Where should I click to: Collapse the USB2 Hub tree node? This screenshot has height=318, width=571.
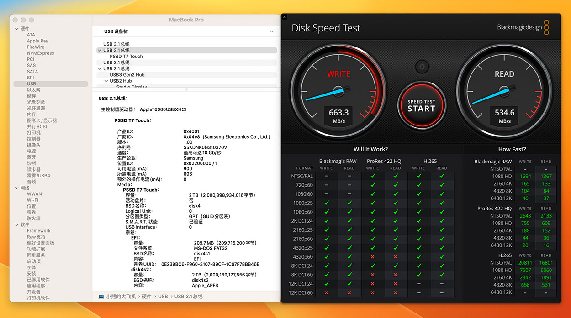point(106,81)
